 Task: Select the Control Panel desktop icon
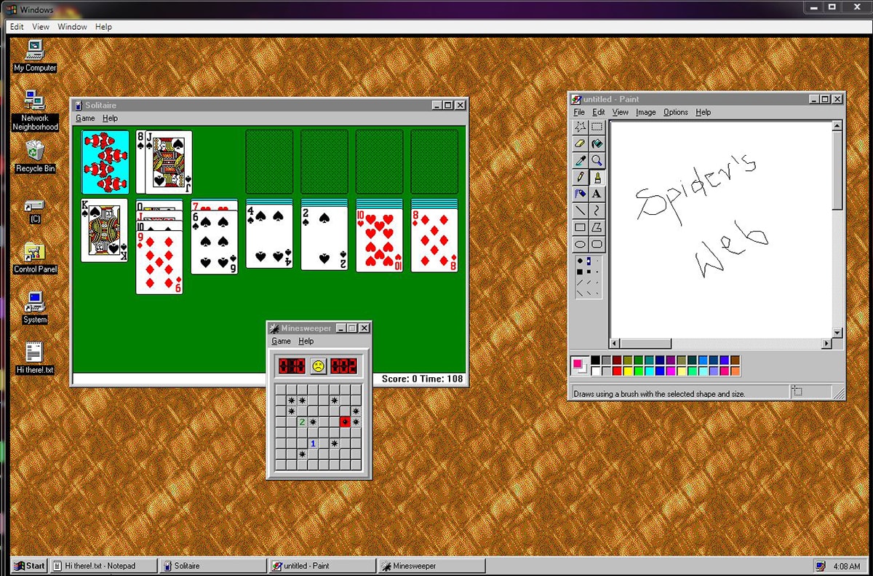[x=35, y=258]
